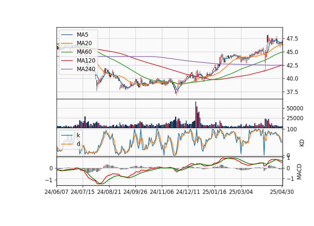
Task: Click the 25/01/16 date tick label
Action: [215, 192]
